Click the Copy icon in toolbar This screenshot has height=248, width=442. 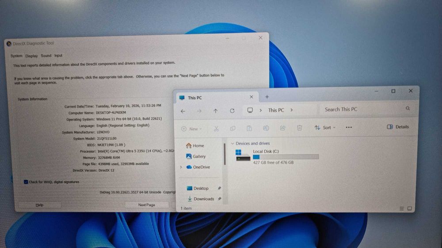(x=233, y=128)
